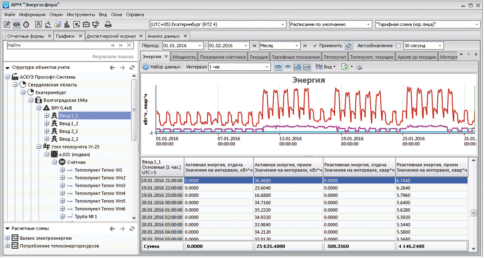
Task: Click the print icon in chart toolbar
Action: click(359, 67)
